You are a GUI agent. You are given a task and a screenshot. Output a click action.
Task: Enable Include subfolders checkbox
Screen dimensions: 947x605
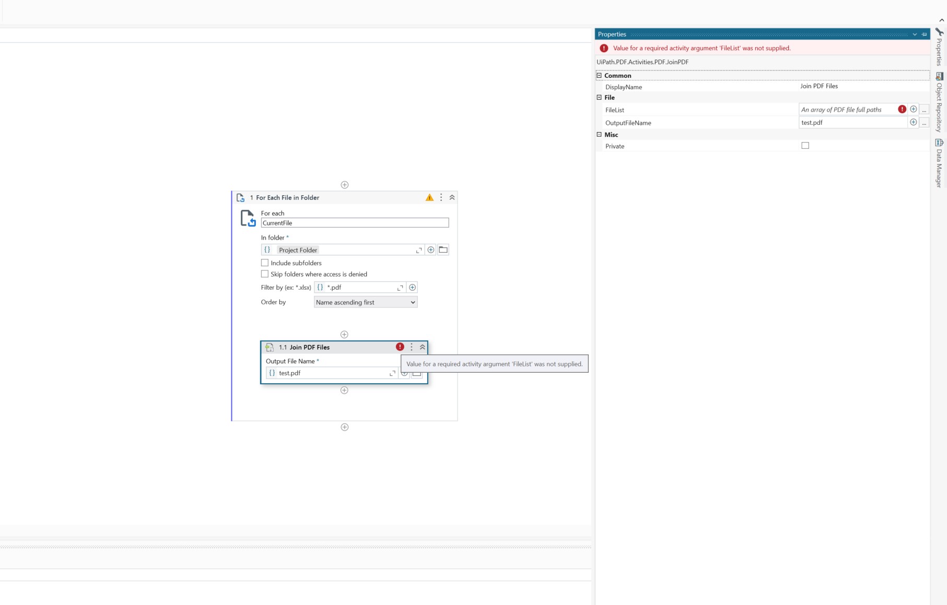coord(265,263)
